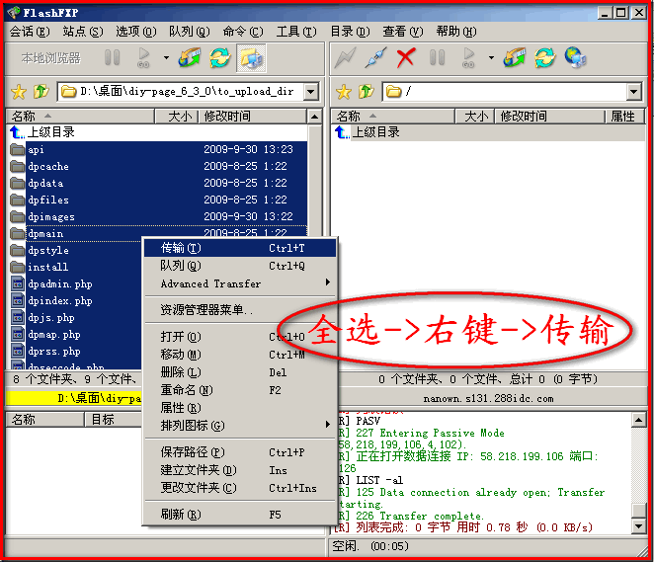Click the remote path field showing /

click(505, 91)
